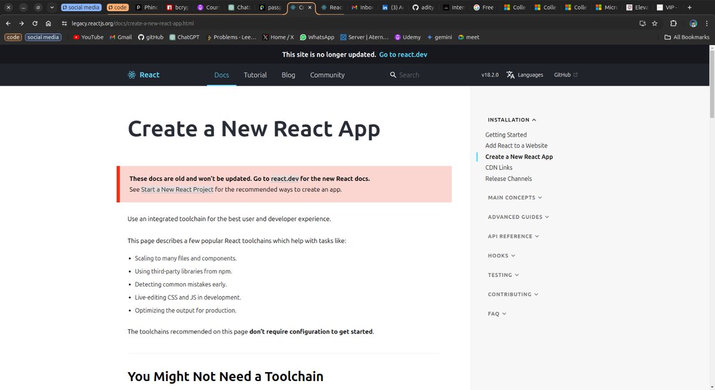
Task: Close the active Create a New React App tab
Action: 309,8
